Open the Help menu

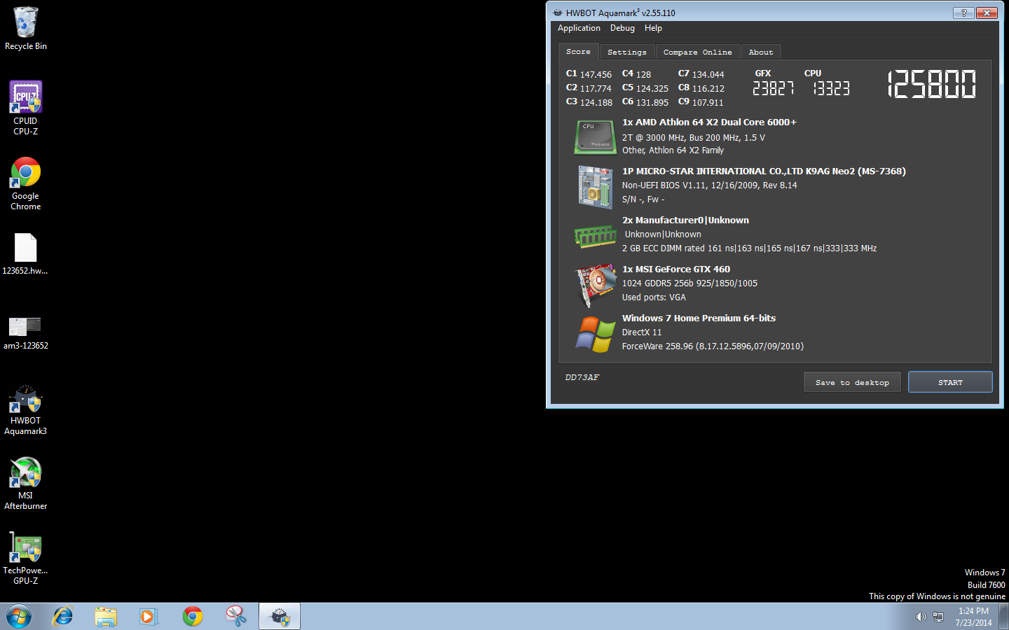(x=653, y=28)
